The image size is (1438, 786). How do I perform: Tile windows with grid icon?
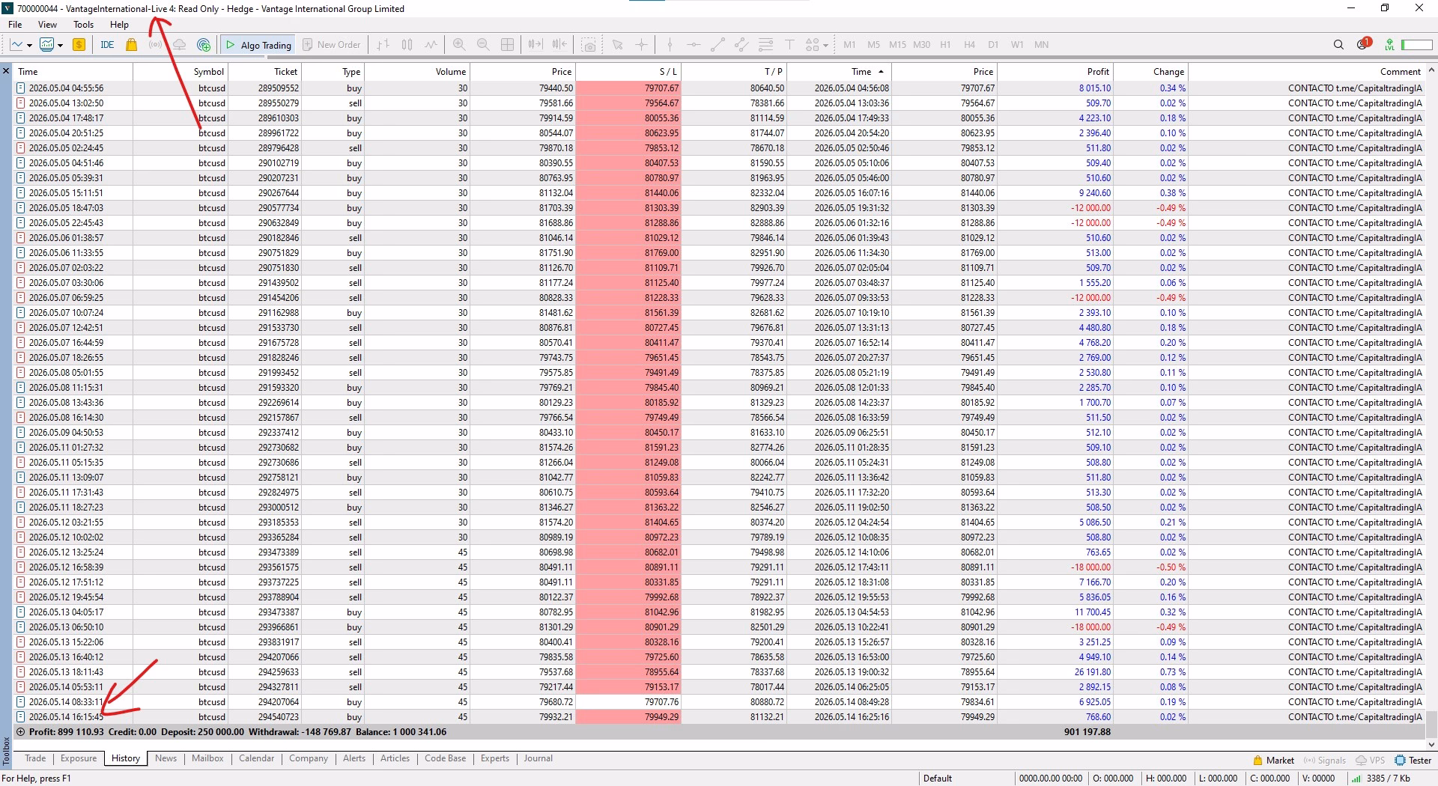(507, 45)
